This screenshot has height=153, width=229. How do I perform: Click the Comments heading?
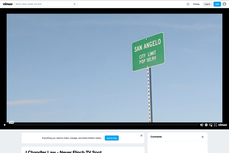tap(156, 136)
